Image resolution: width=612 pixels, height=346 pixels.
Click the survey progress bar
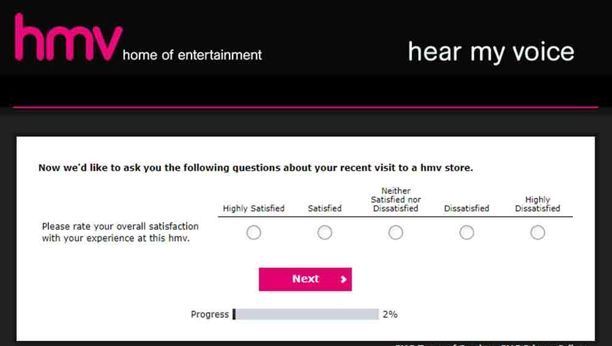tap(305, 314)
